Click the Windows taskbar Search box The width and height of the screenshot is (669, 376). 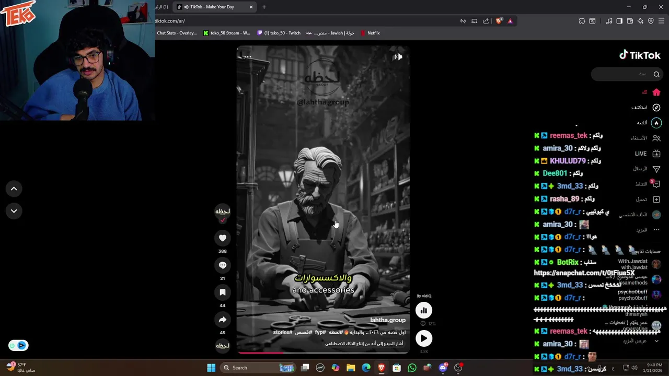pyautogui.click(x=257, y=368)
